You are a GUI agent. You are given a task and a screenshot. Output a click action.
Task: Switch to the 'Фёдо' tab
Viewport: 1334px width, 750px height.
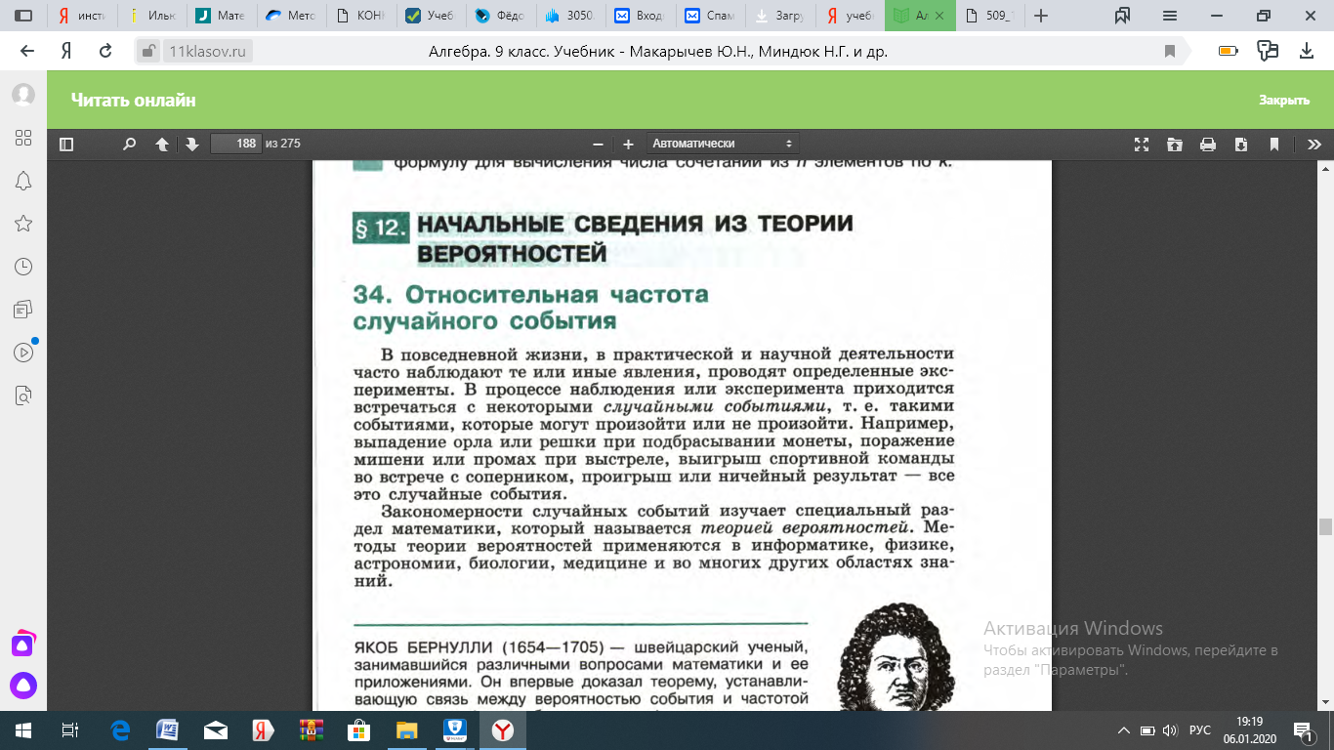(500, 16)
